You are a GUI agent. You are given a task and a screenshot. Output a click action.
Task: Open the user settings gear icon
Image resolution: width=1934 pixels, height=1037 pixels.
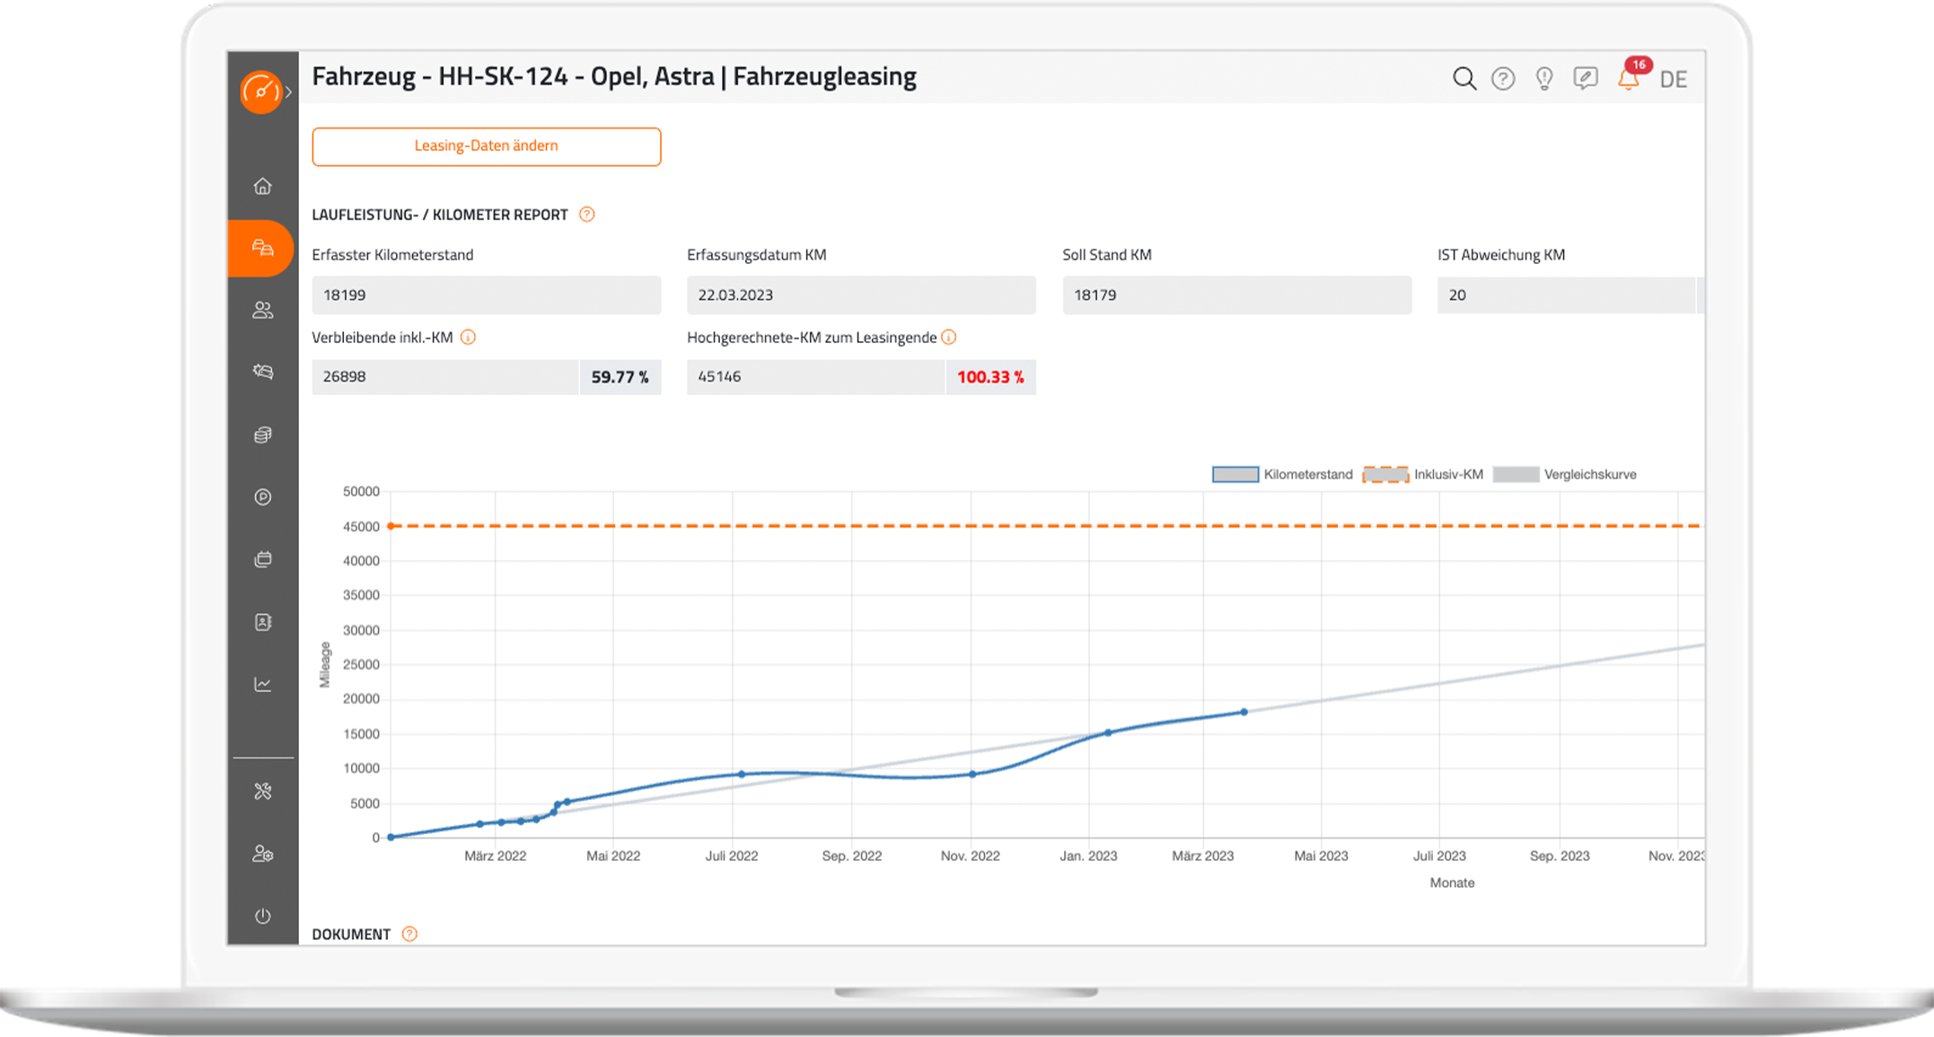tap(262, 854)
